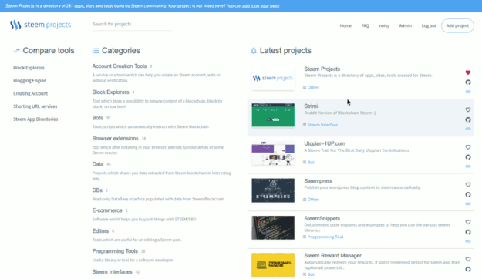482x279 pixels.
Task: Compare Steem App Directories
Action: [x=35, y=119]
